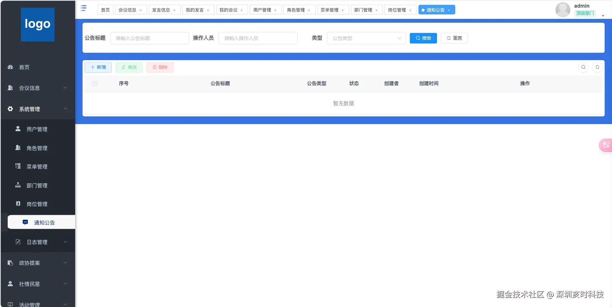Click the 系统管理 gear icon

click(10, 109)
